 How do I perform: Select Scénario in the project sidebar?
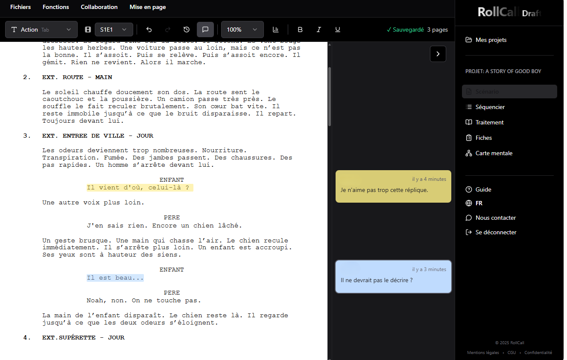click(509, 91)
